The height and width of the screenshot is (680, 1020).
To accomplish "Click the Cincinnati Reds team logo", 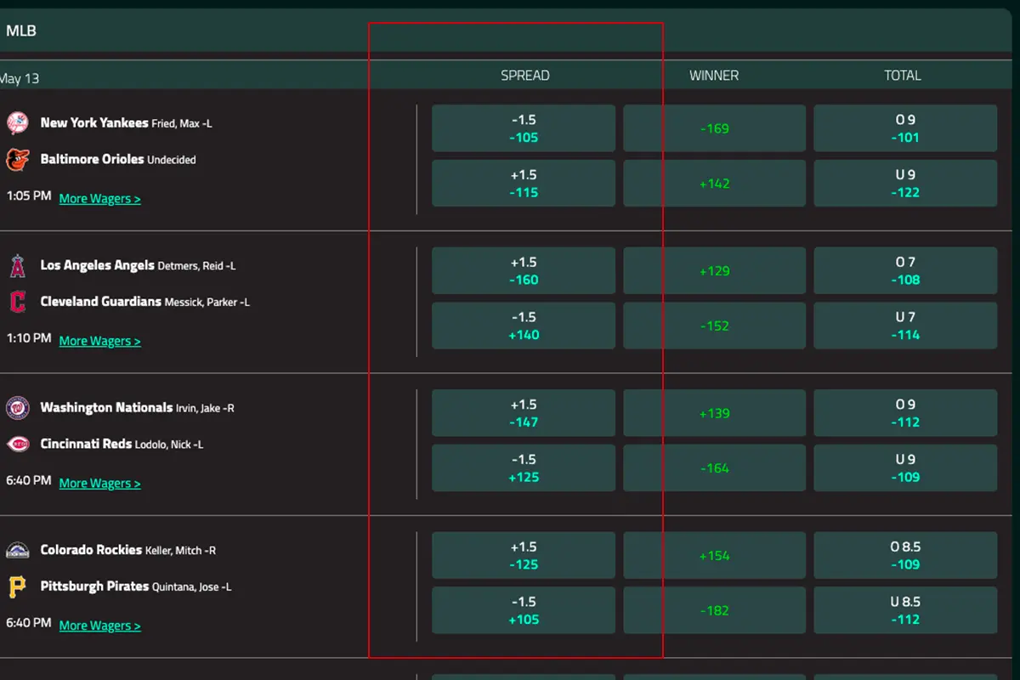I will point(17,444).
